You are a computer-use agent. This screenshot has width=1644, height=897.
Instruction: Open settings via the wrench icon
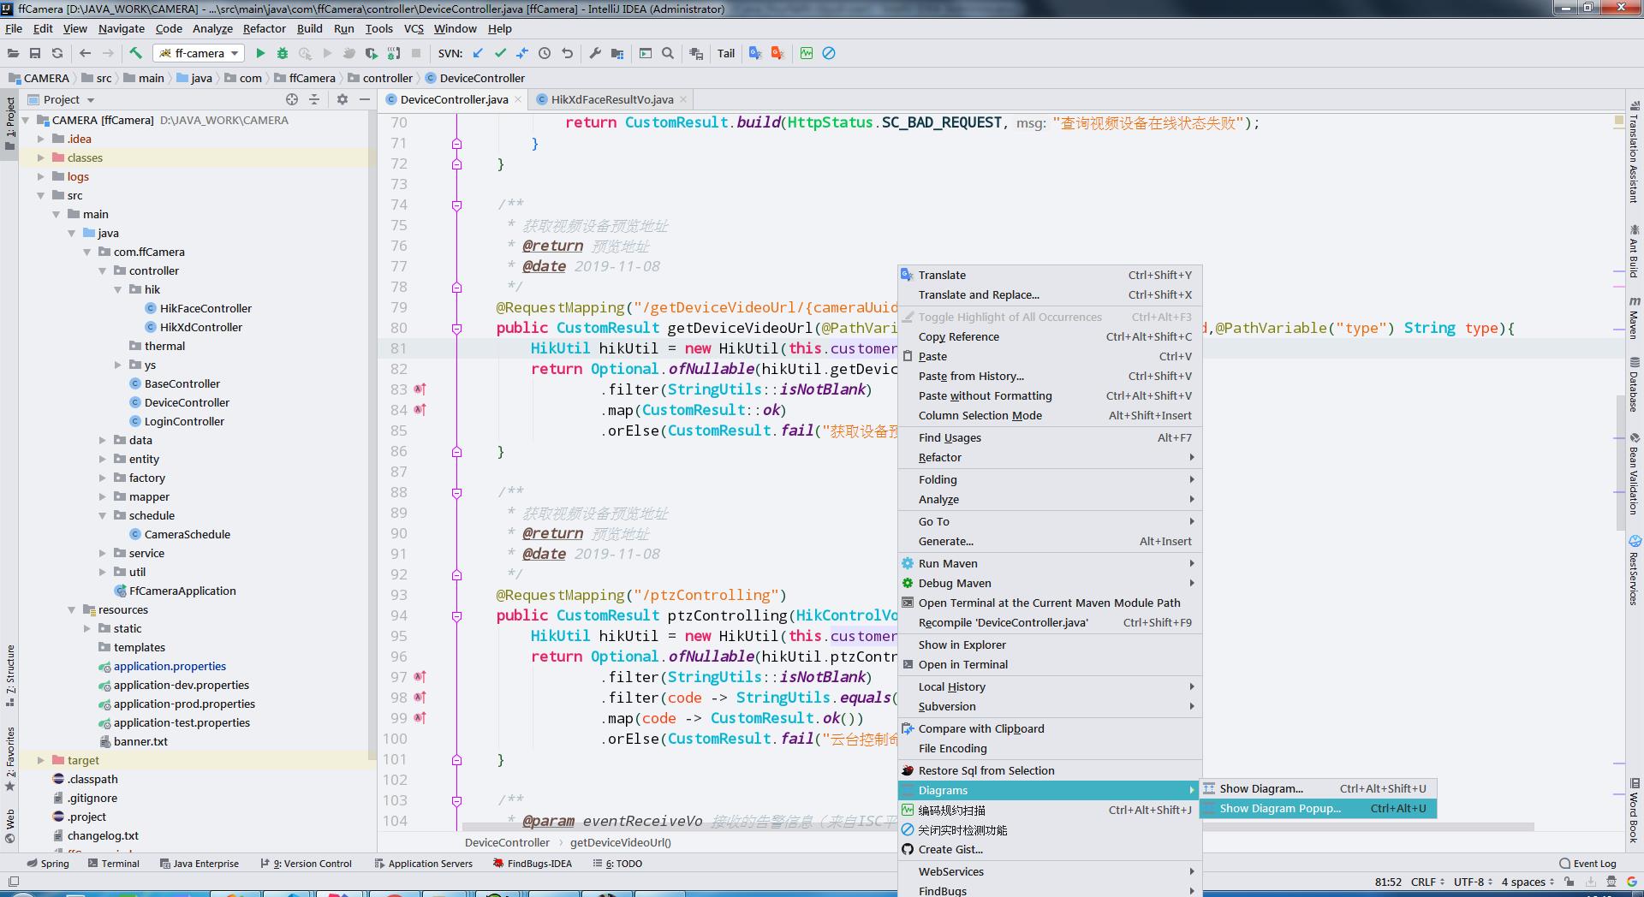point(595,53)
